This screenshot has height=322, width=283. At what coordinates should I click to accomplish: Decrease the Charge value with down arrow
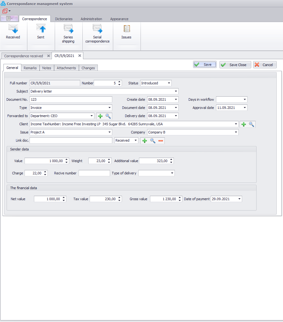(x=45, y=174)
